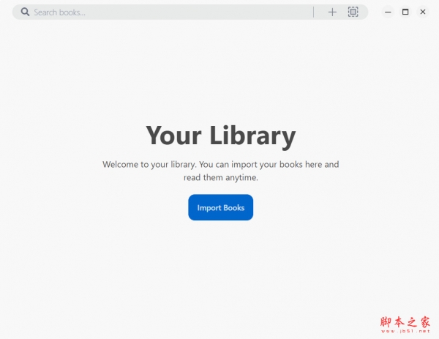
Task: Minimize the library window
Action: click(388, 12)
